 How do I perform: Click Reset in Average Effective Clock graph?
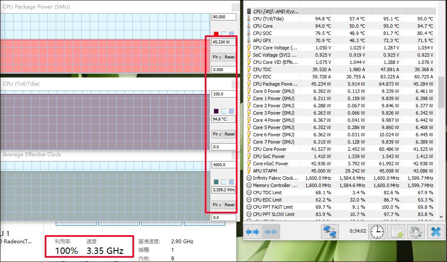[229, 204]
